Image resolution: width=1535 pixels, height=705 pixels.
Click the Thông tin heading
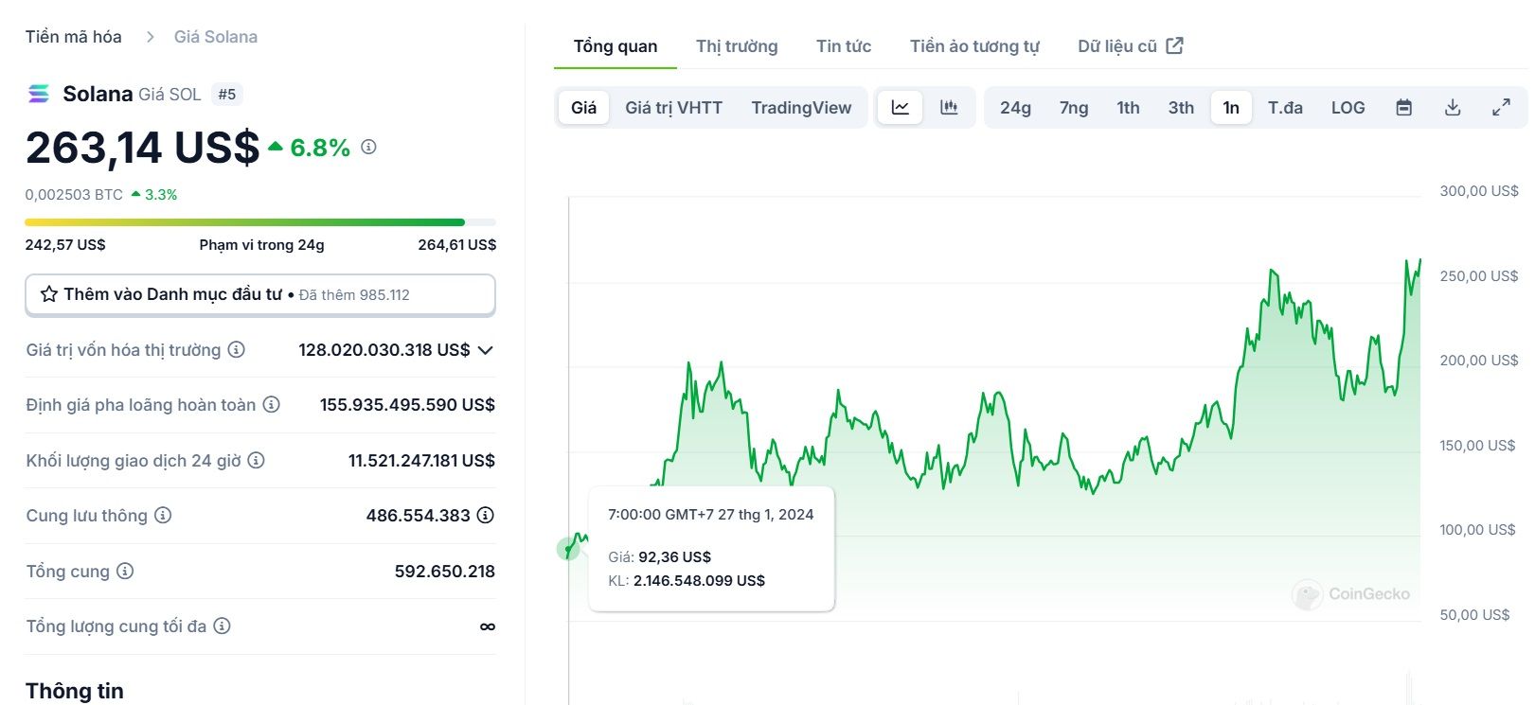[75, 691]
